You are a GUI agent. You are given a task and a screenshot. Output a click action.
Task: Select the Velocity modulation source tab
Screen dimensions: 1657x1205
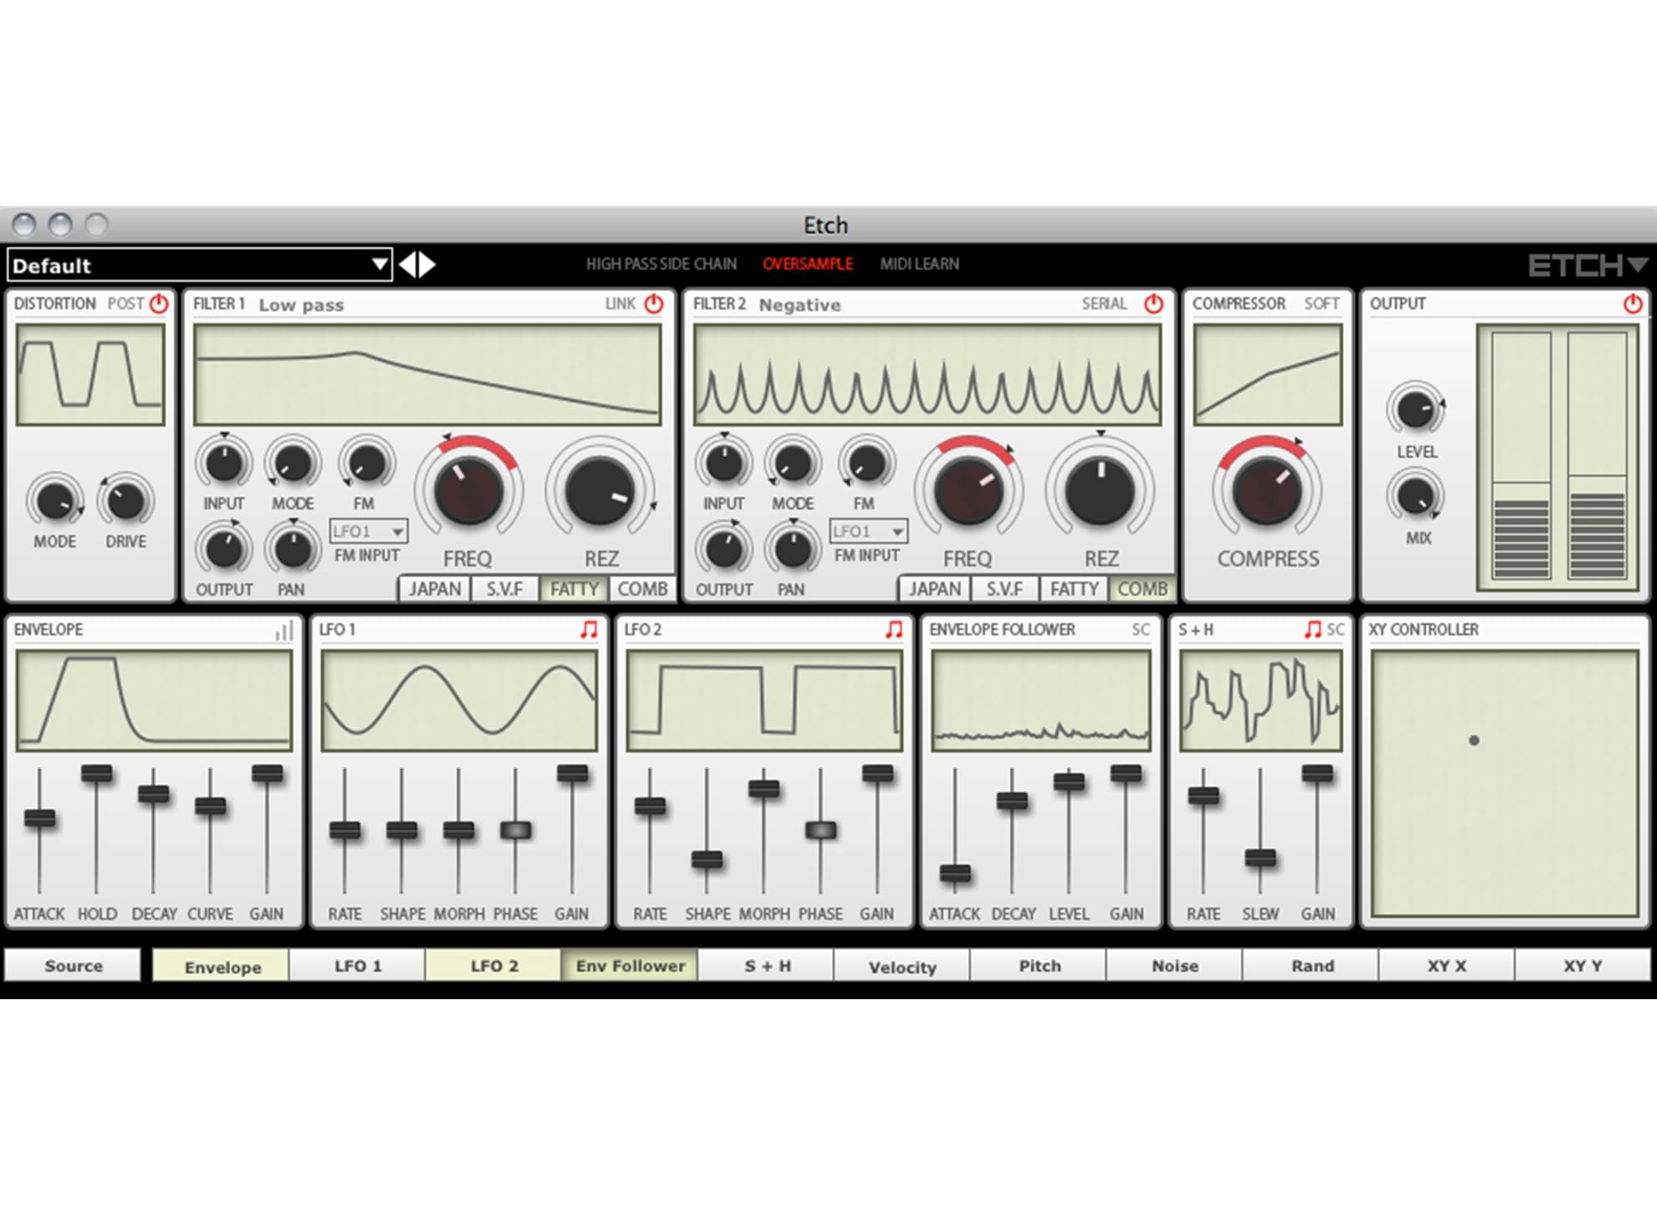pyautogui.click(x=902, y=967)
